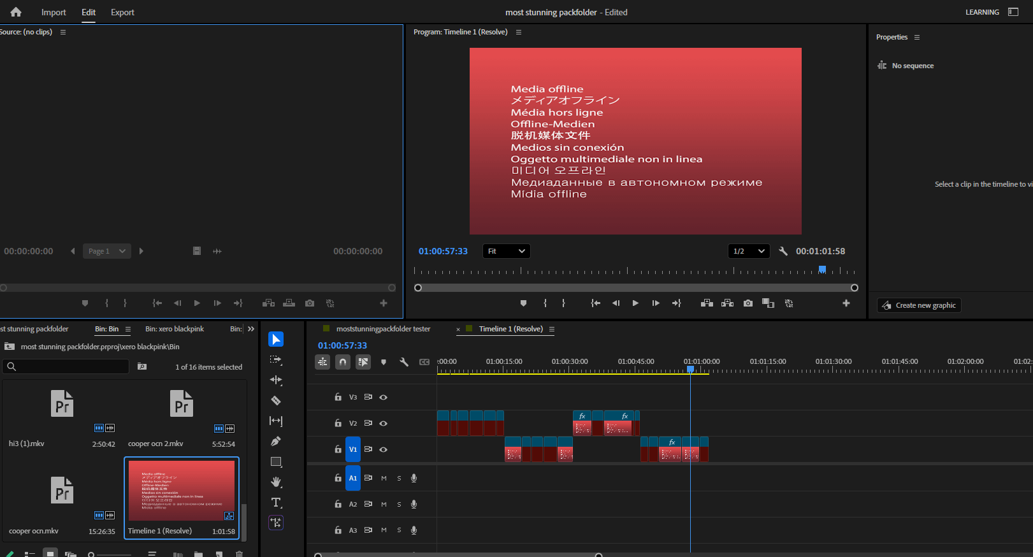
Task: Open the Bin: xero blackpink tab
Action: pyautogui.click(x=175, y=329)
